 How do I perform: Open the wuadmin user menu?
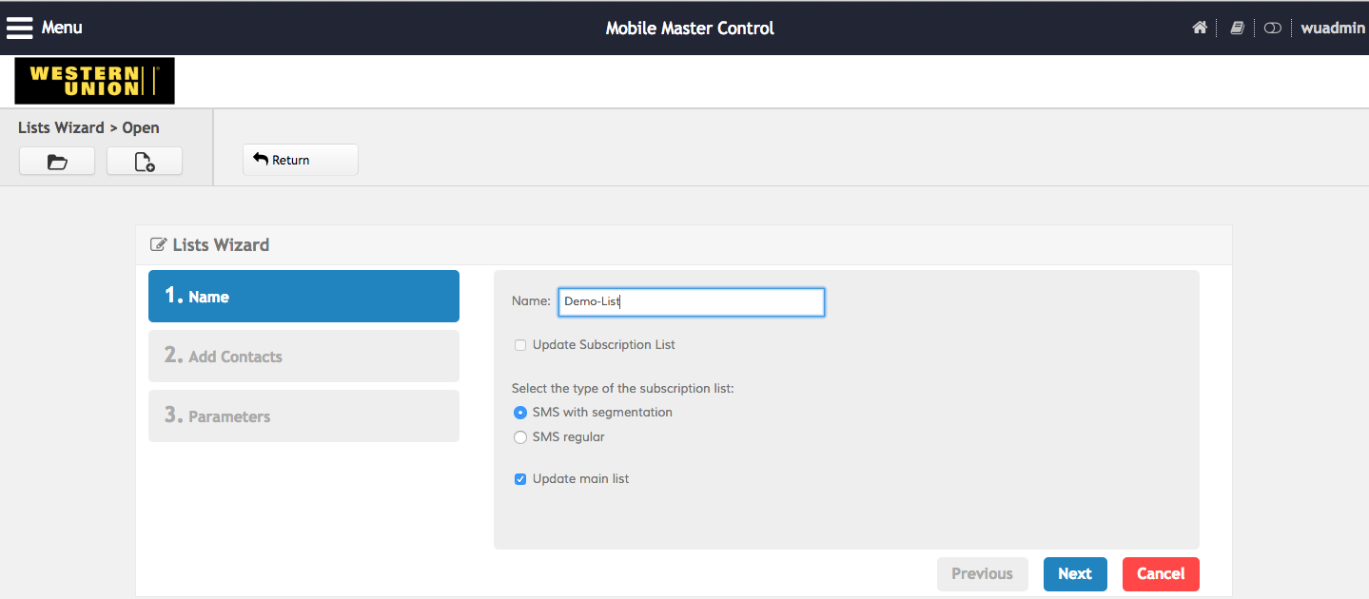pyautogui.click(x=1333, y=29)
